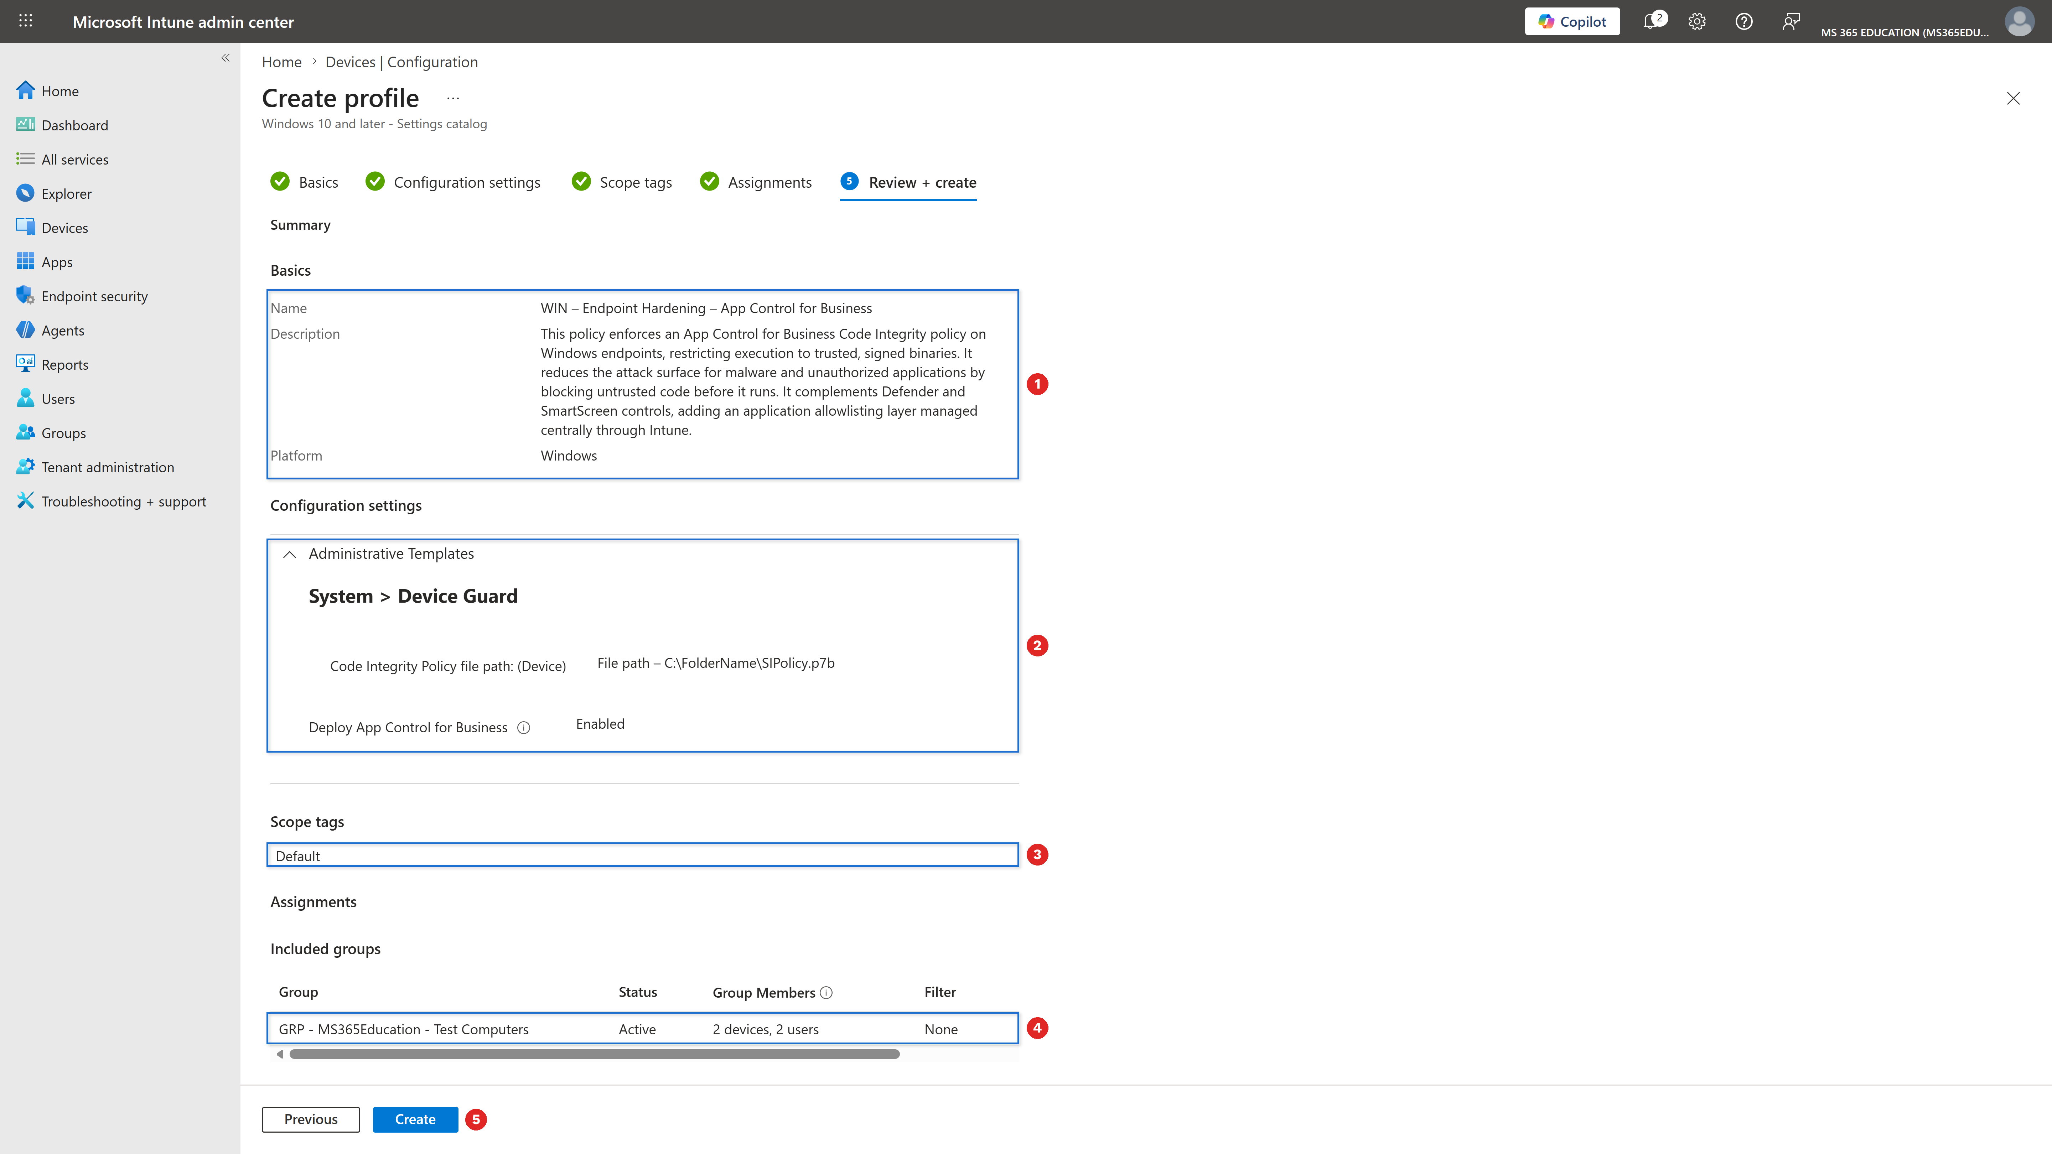2052x1154 pixels.
Task: Click the Agents icon in sidebar
Action: pos(26,330)
